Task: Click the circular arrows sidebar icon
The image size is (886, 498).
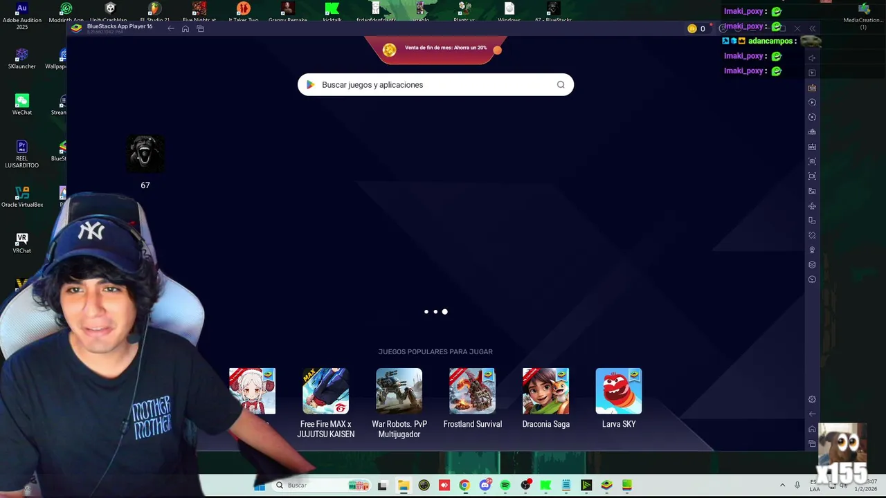Action: 812,117
